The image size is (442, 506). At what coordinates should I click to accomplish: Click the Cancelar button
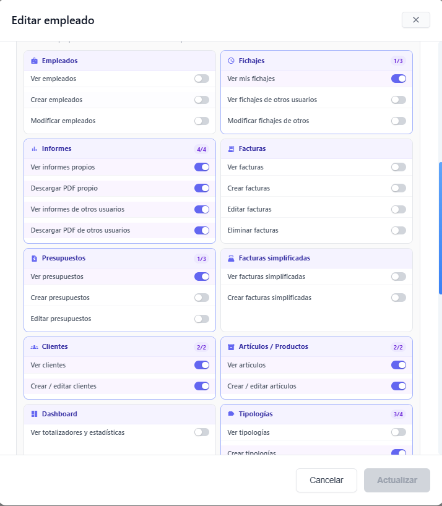pos(326,480)
